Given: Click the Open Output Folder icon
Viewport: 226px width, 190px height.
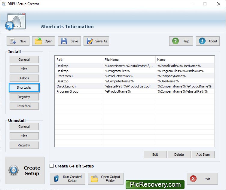Looking at the screenshot, I should pos(94,179).
